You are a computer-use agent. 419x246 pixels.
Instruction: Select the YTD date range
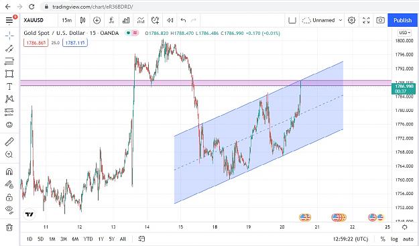pyautogui.click(x=88, y=239)
